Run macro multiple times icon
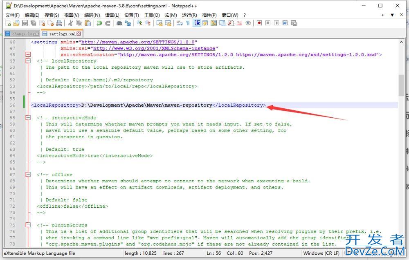 (x=285, y=23)
